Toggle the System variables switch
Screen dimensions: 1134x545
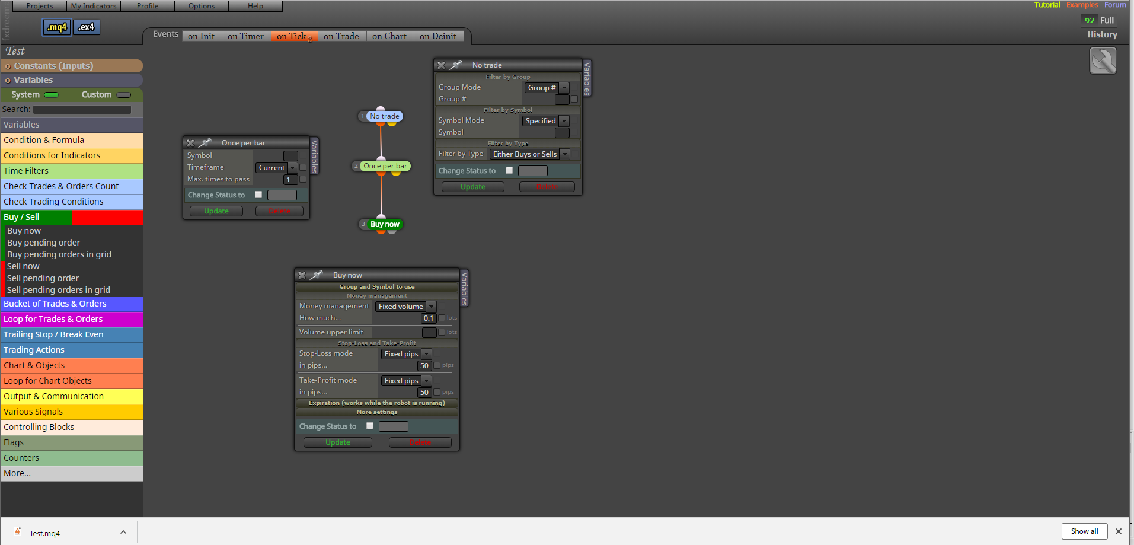pos(52,95)
